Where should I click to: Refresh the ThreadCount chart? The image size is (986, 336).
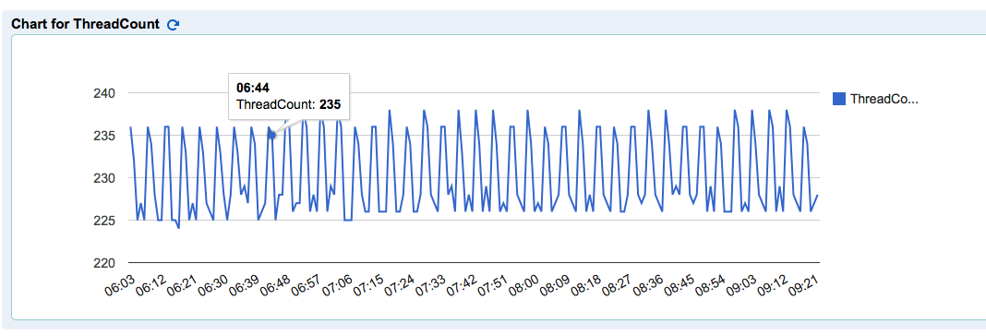click(x=173, y=25)
